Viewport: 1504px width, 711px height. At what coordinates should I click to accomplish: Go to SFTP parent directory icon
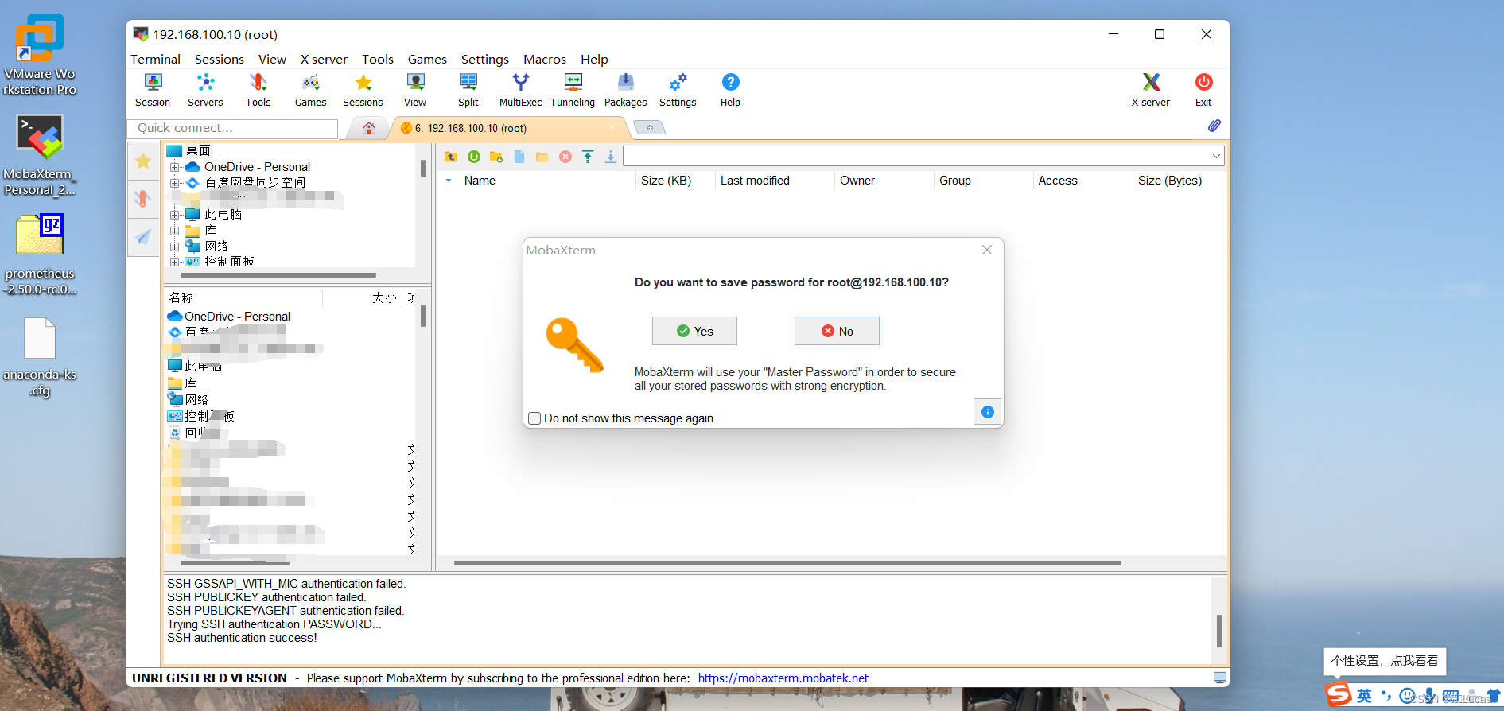451,157
